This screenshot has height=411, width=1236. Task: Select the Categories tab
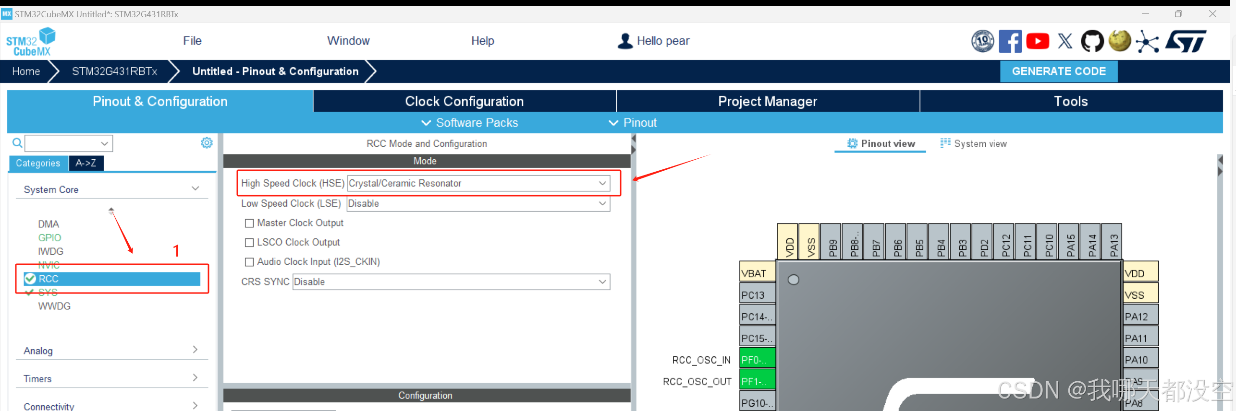pos(38,163)
